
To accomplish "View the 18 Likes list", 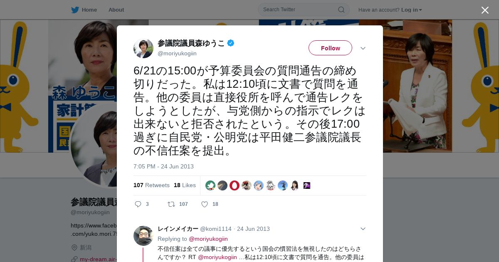I will point(185,185).
